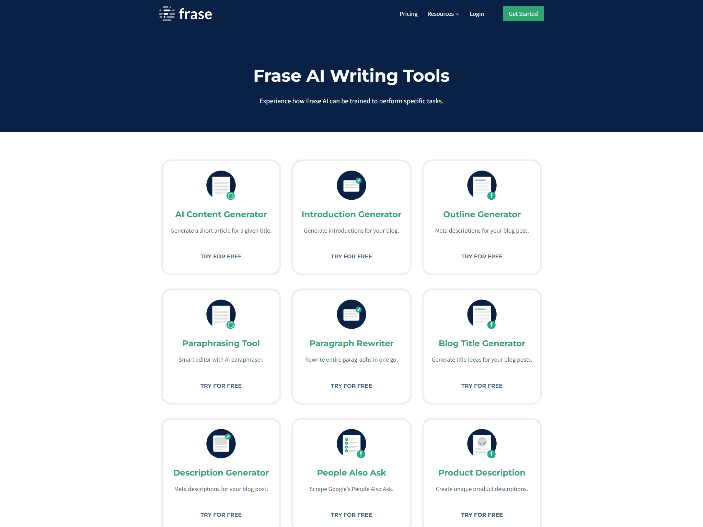Go to the Login page
The height and width of the screenshot is (527, 703).
coord(477,14)
